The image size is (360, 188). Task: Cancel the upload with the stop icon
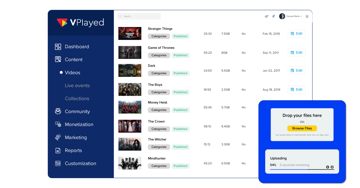pos(332,167)
